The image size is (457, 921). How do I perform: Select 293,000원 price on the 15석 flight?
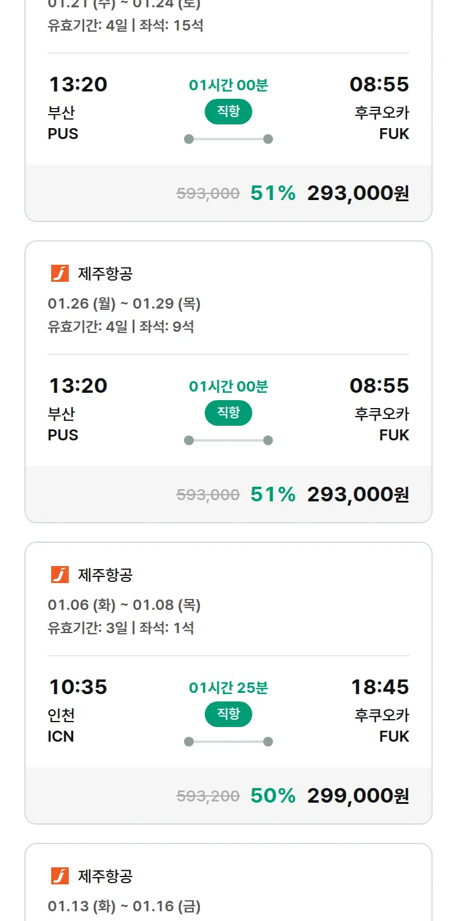pyautogui.click(x=358, y=193)
